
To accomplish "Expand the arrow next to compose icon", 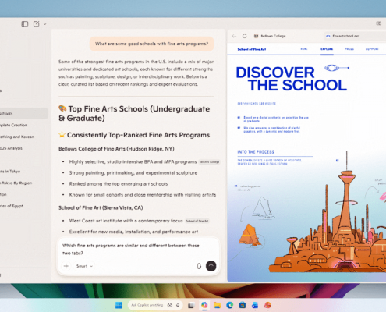I will coord(44,24).
